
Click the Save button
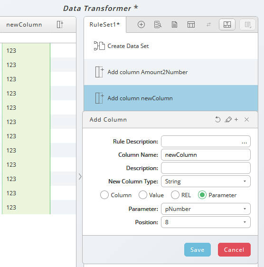[198, 249]
